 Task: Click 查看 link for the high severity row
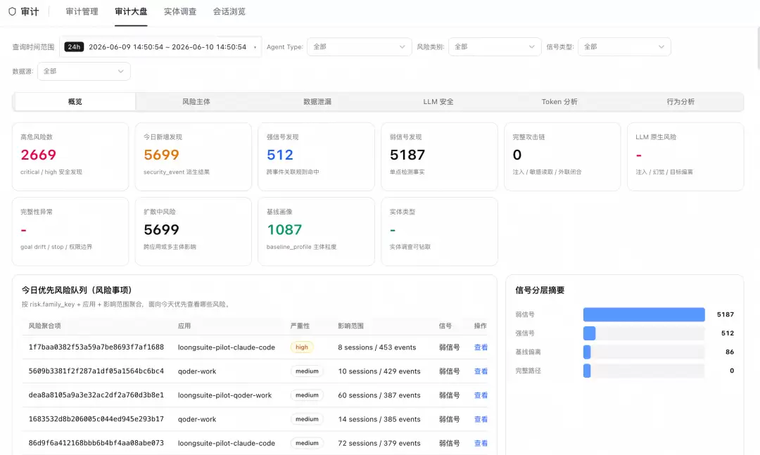(x=481, y=347)
